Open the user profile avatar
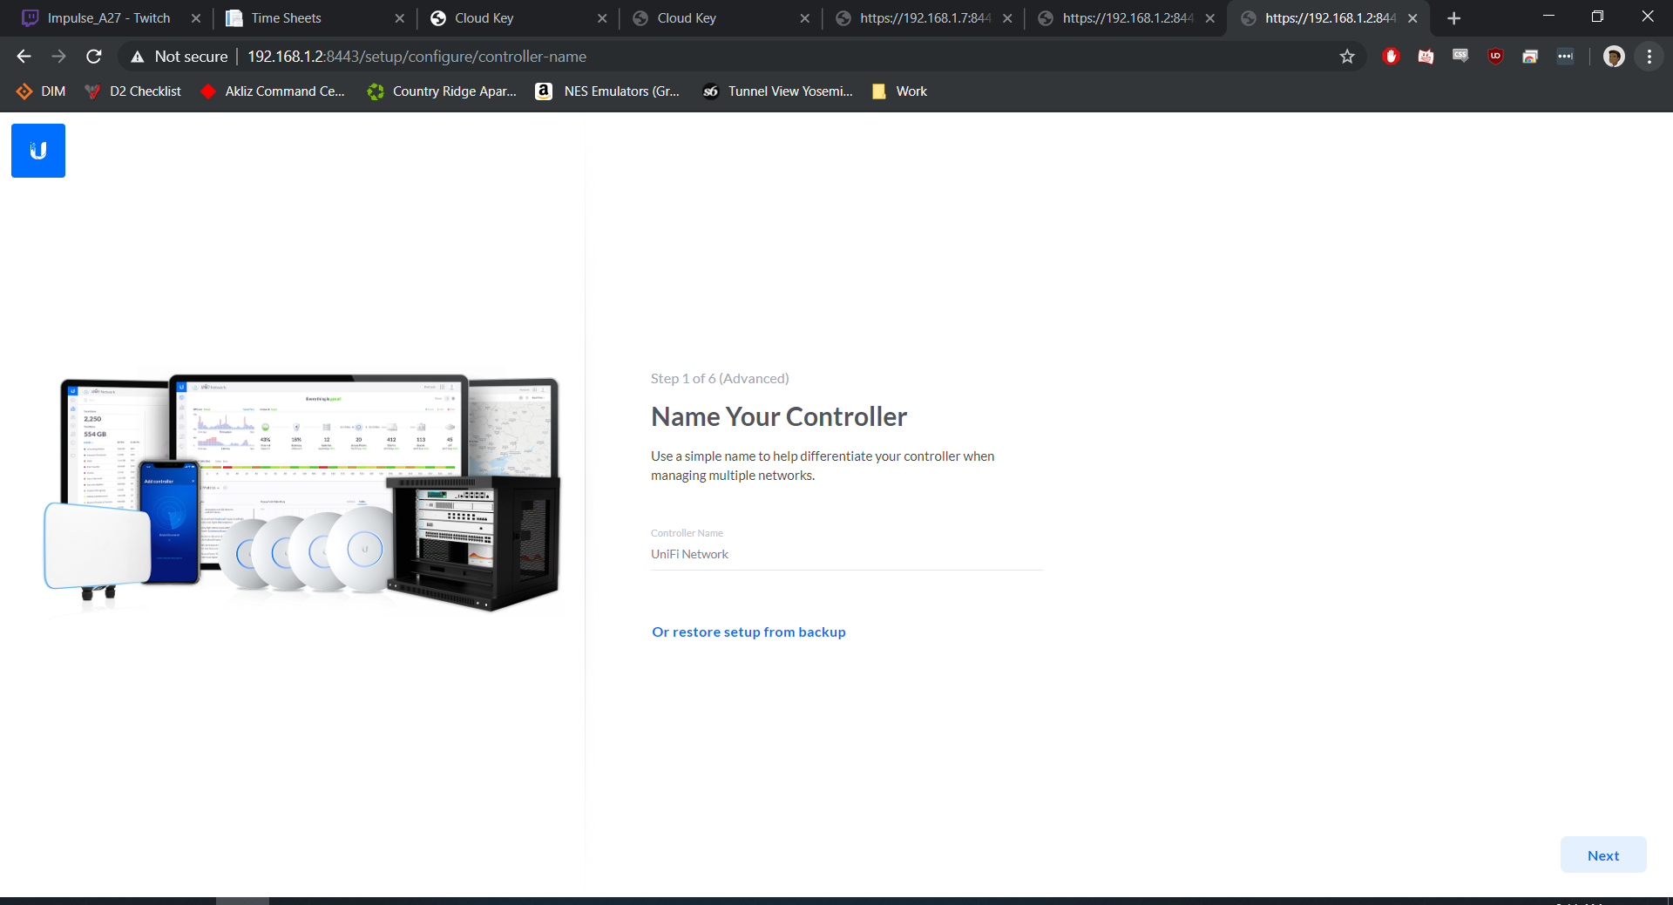The width and height of the screenshot is (1673, 905). [x=1614, y=57]
